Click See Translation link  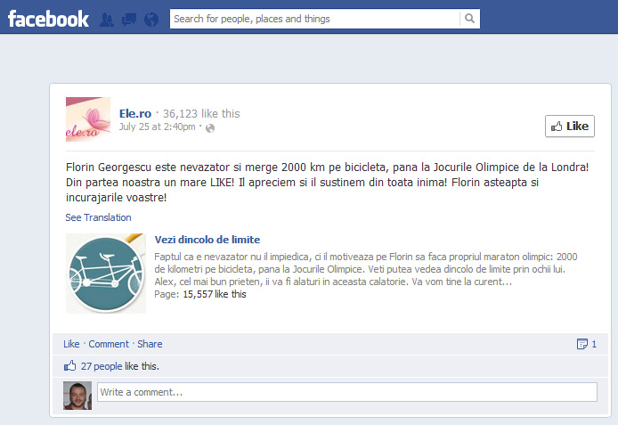click(x=98, y=217)
